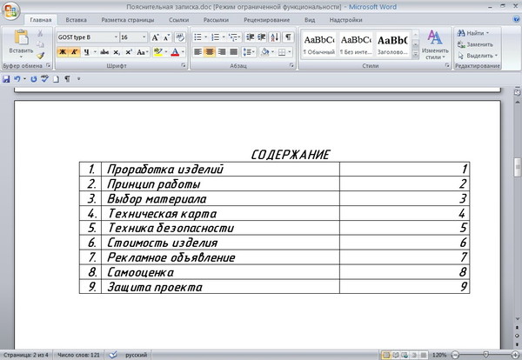Click the font color red A swatch
Image resolution: width=522 pixels, height=360 pixels.
pyautogui.click(x=176, y=52)
